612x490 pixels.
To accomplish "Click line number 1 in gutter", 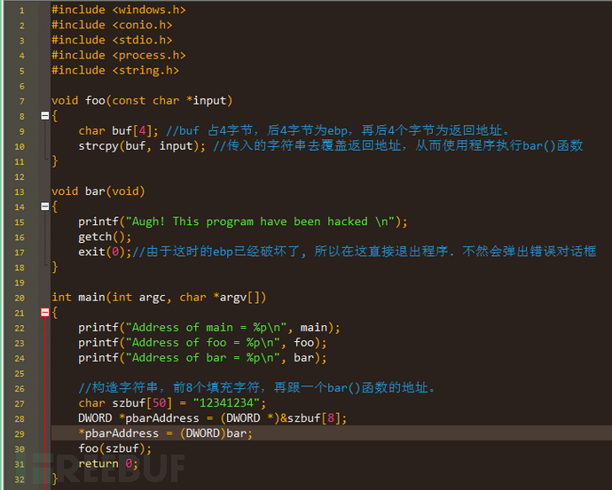I will coord(22,11).
